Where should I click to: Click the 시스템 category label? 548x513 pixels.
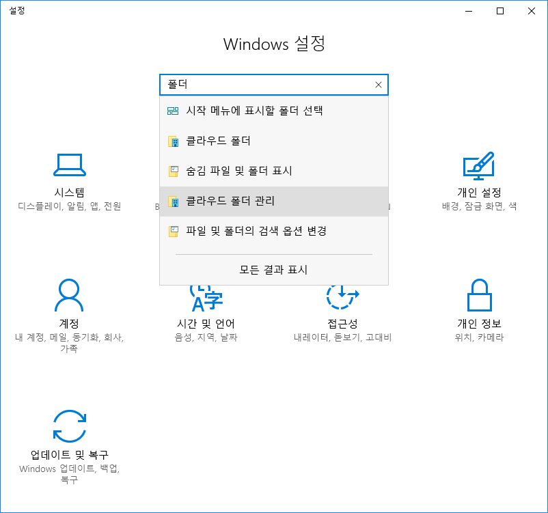click(x=70, y=193)
